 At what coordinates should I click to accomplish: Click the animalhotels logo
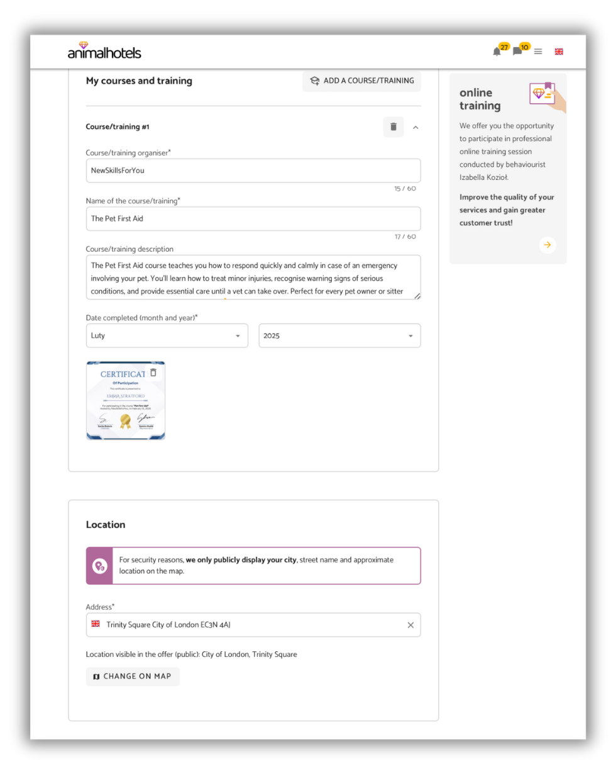coord(104,51)
